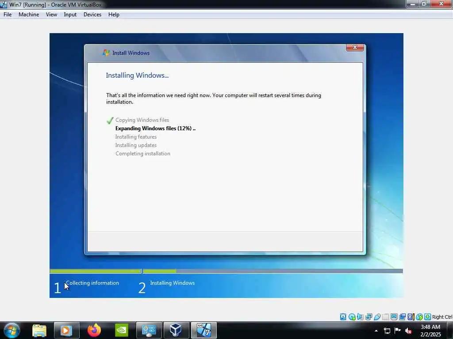Viewport: 453px width, 339px height.
Task: Click the Installing Windows progress bar segment
Action: tap(273, 271)
